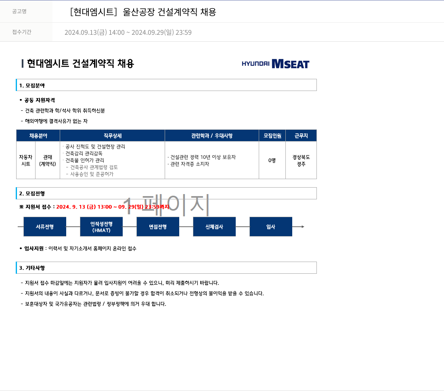Click the heading '현대엠시트 건설계약직 채용'
444x391 pixels.
click(x=80, y=63)
